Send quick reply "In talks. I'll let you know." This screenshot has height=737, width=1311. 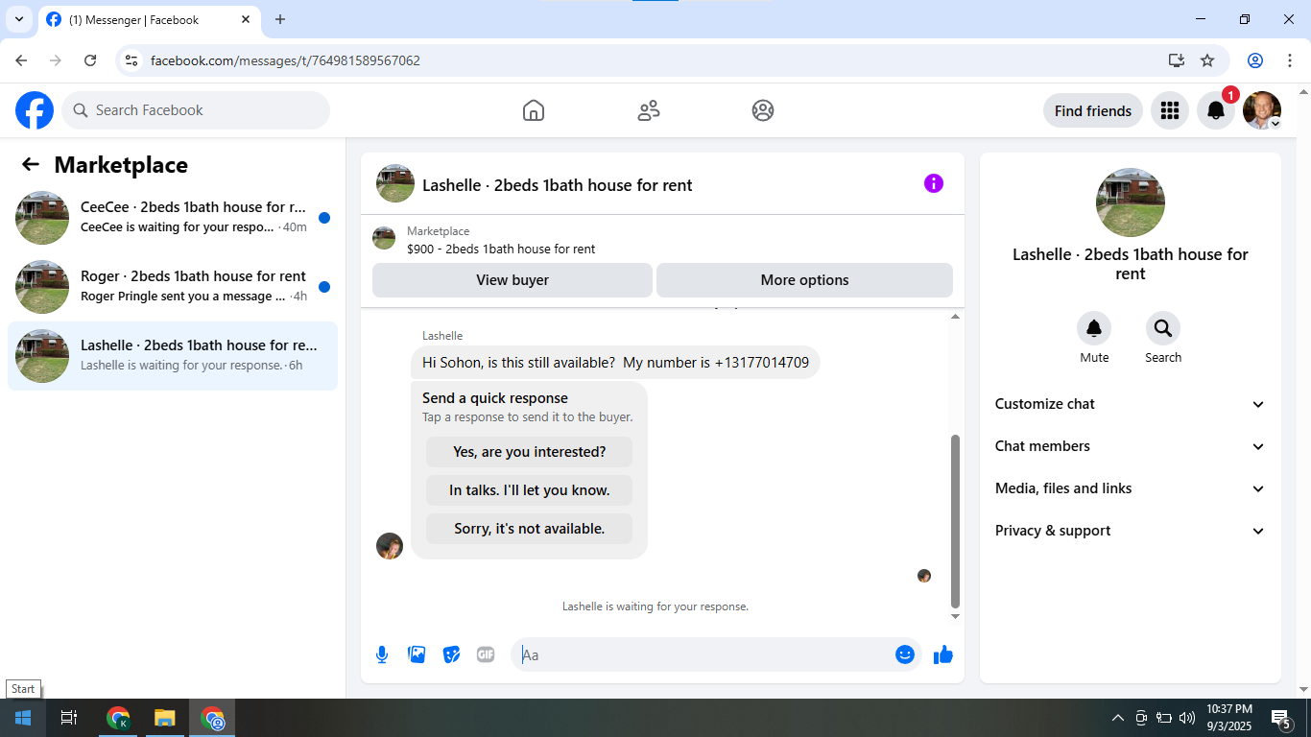pos(530,490)
